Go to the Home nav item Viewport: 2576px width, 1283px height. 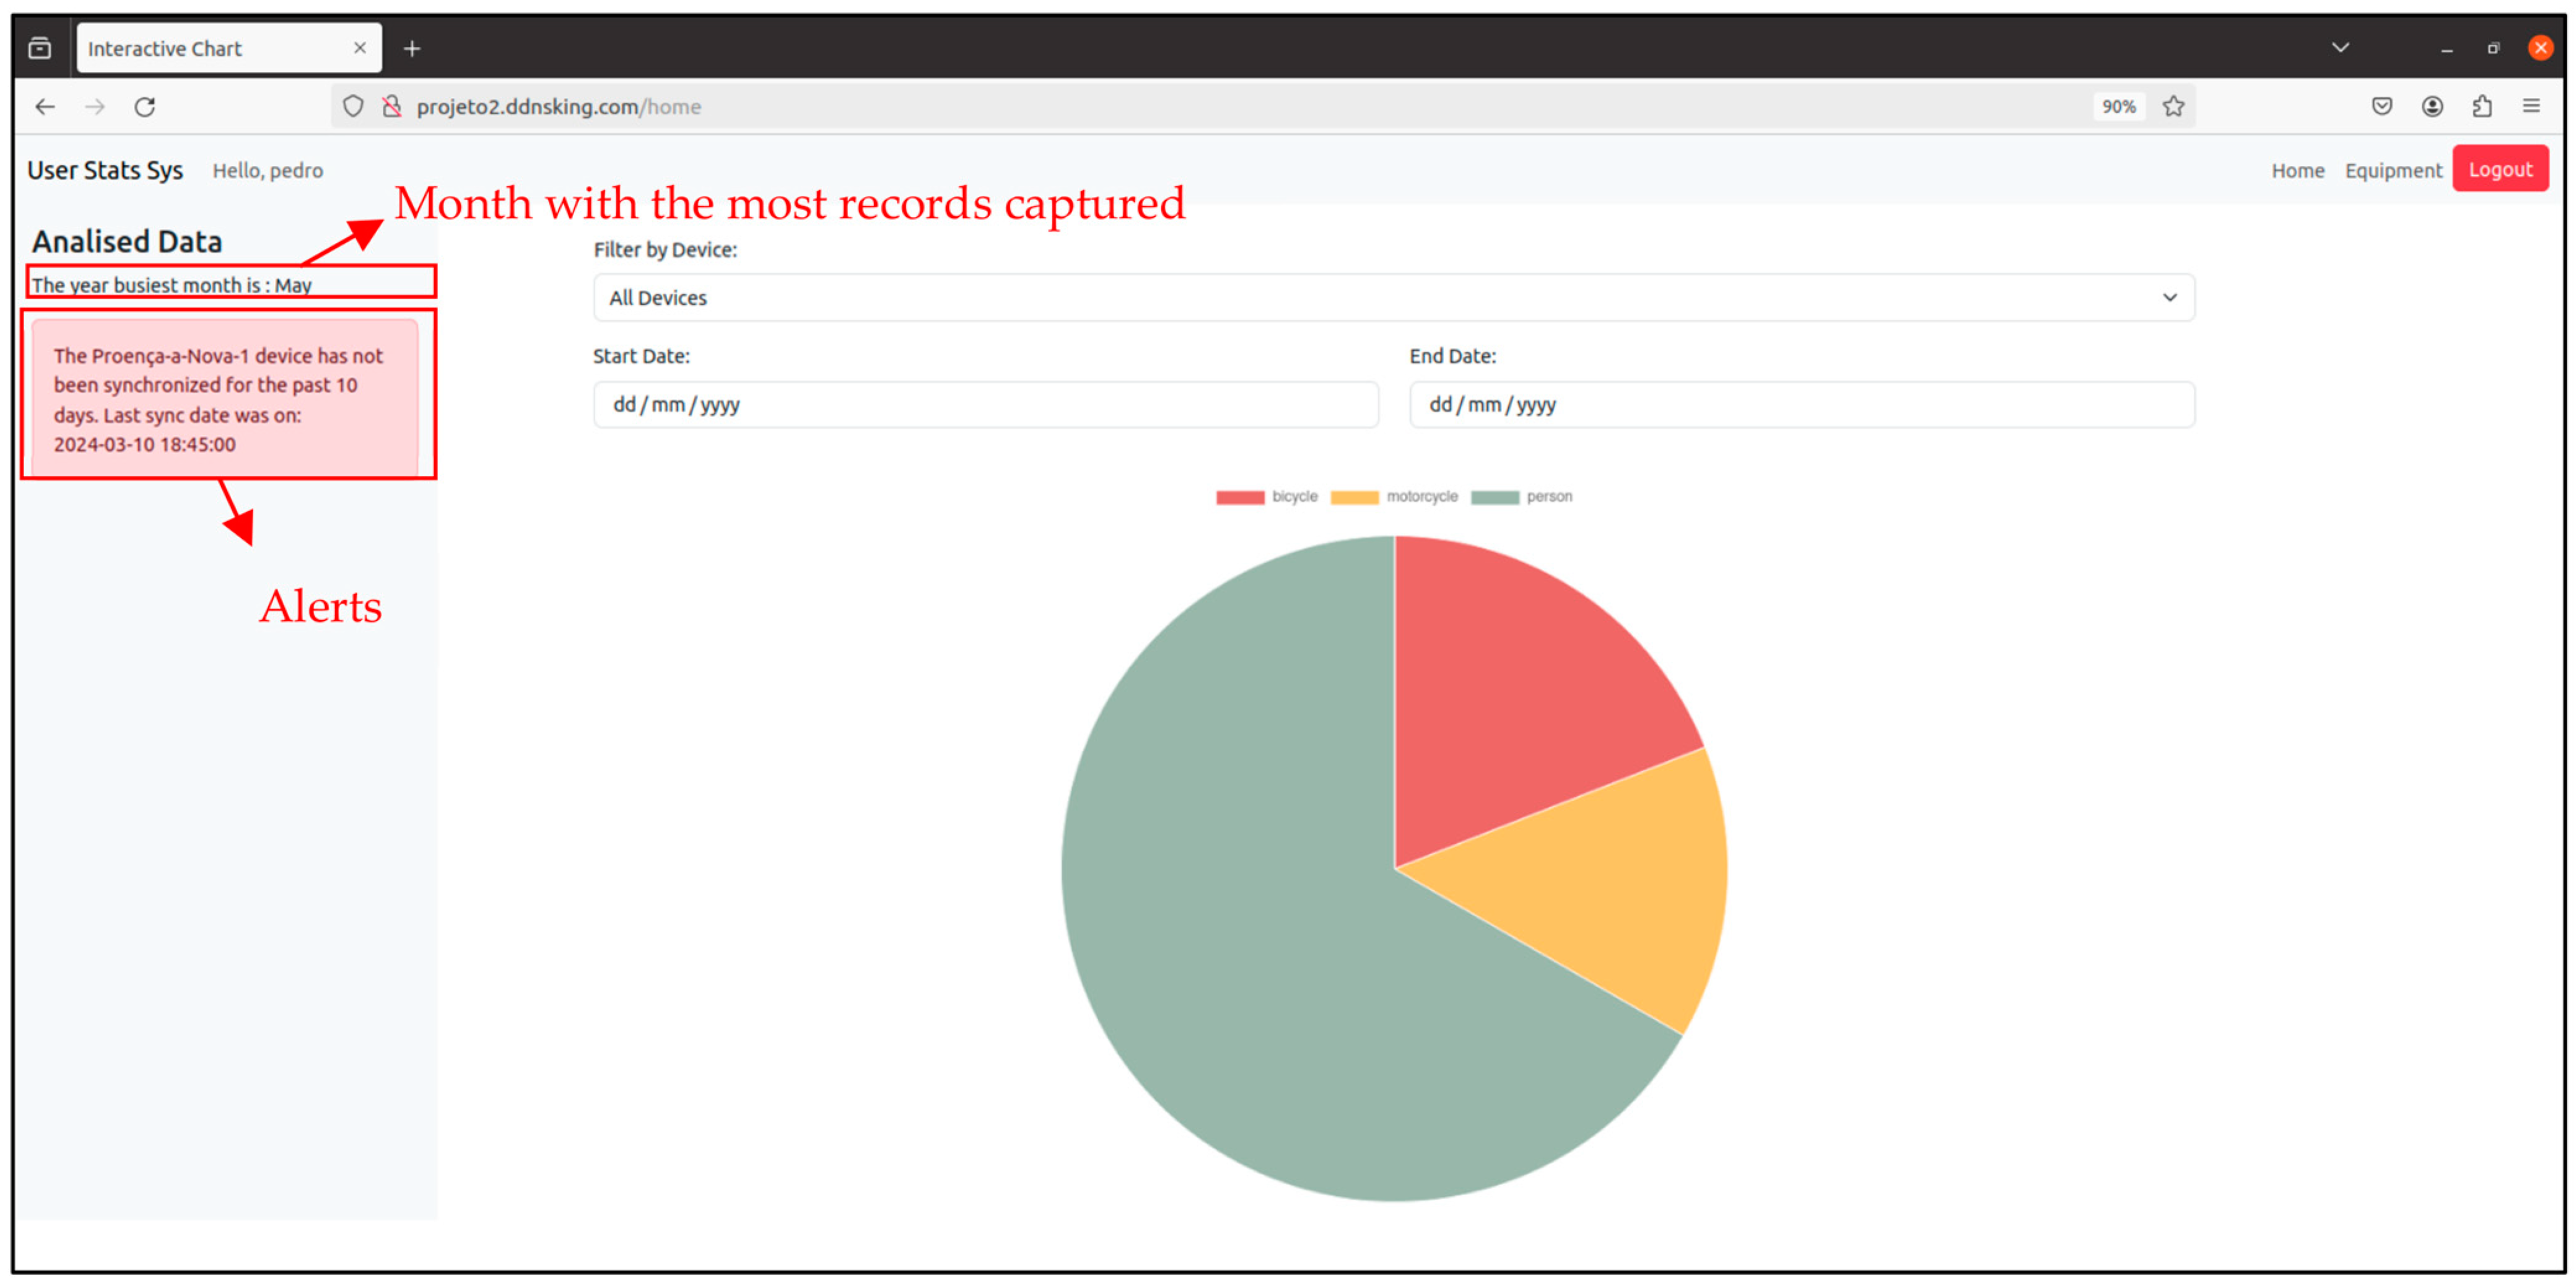2297,170
